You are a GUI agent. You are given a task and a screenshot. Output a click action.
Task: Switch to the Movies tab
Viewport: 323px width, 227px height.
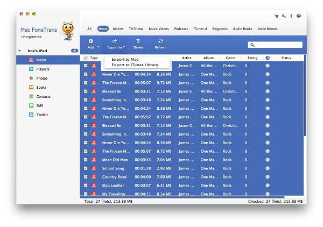pos(118,29)
